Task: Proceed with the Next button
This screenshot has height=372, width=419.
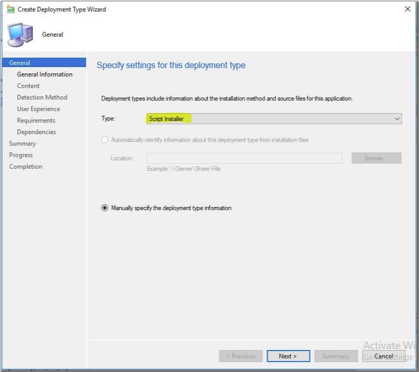Action: 288,356
